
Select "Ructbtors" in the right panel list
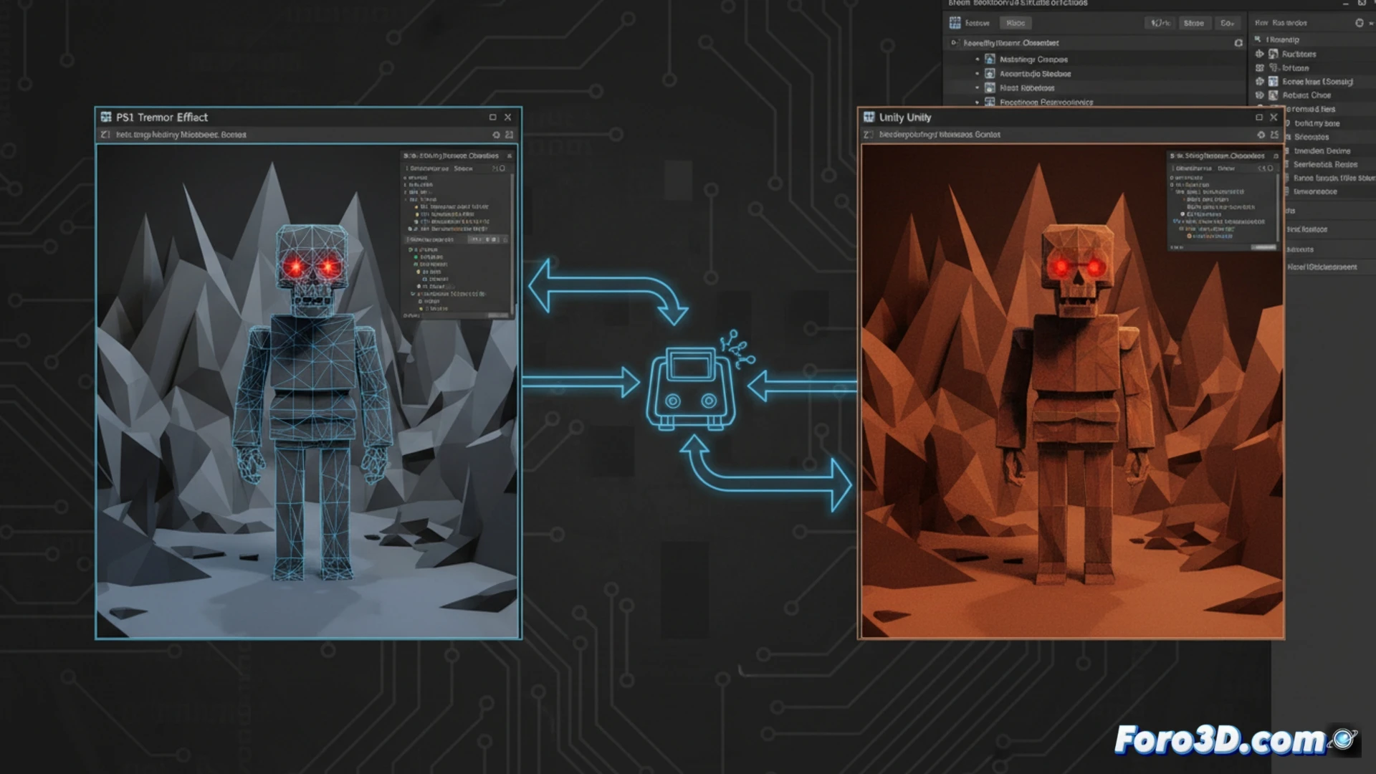(x=1299, y=54)
